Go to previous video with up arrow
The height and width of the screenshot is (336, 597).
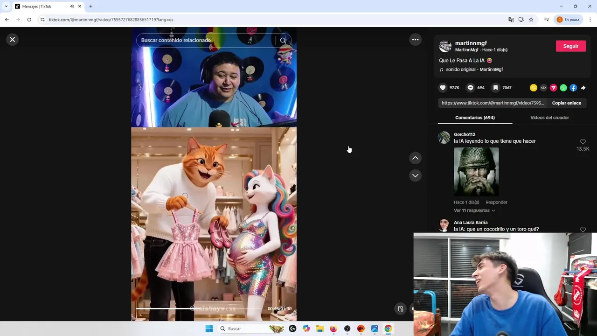pos(415,158)
